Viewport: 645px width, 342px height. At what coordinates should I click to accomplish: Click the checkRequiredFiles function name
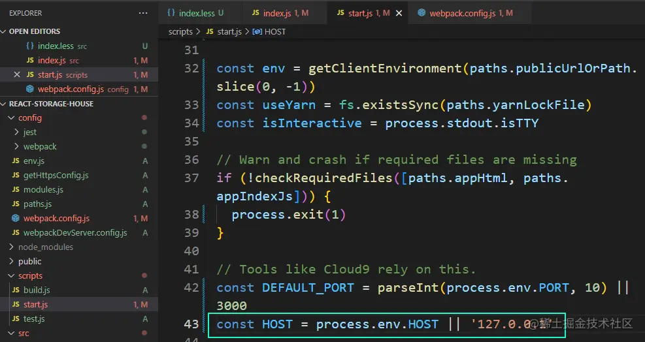tap(323, 178)
